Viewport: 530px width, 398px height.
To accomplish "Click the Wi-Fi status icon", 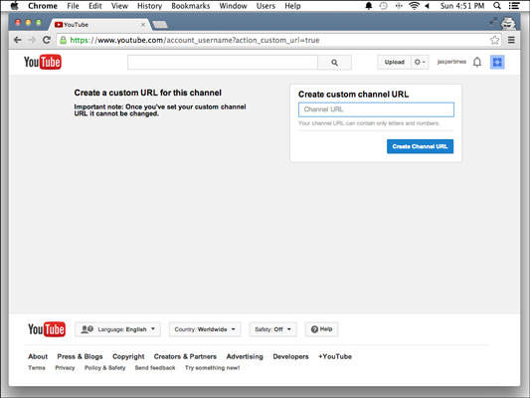I will click(x=414, y=6).
